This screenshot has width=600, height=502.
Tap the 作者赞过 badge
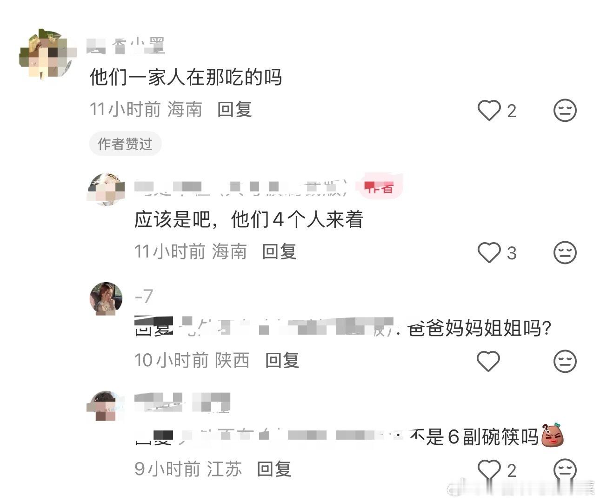coord(125,144)
